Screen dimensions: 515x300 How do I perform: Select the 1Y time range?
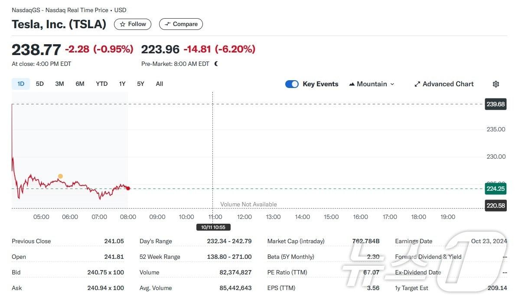pyautogui.click(x=122, y=84)
